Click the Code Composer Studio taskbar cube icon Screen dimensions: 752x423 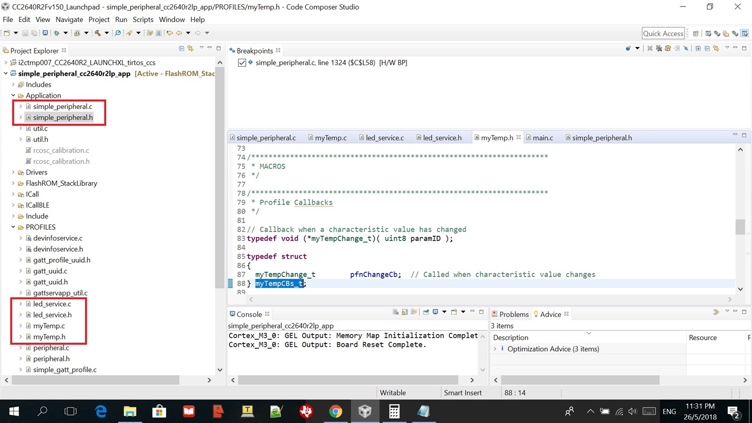pyautogui.click(x=365, y=412)
